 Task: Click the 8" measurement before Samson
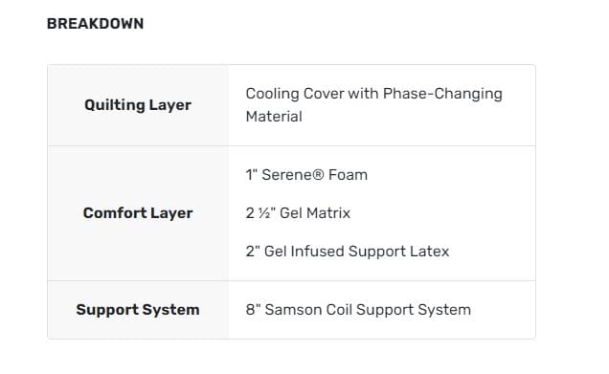tap(253, 310)
